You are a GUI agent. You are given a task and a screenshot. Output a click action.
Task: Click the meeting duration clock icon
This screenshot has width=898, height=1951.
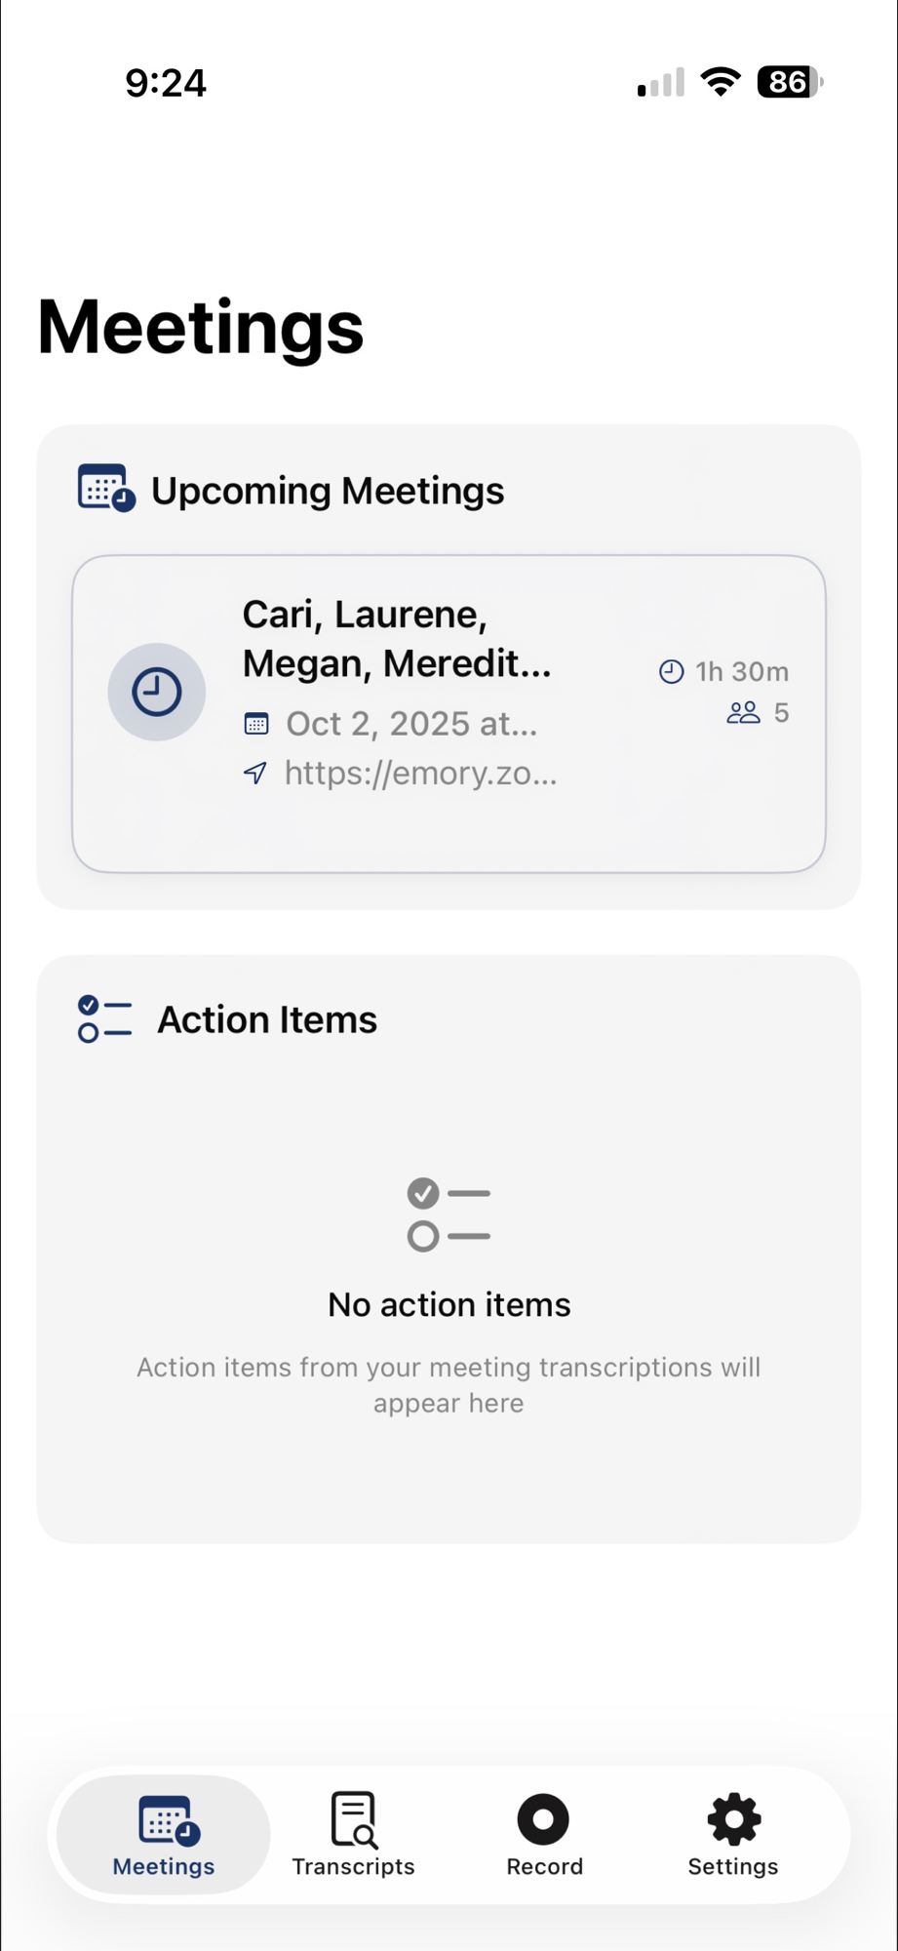672,671
